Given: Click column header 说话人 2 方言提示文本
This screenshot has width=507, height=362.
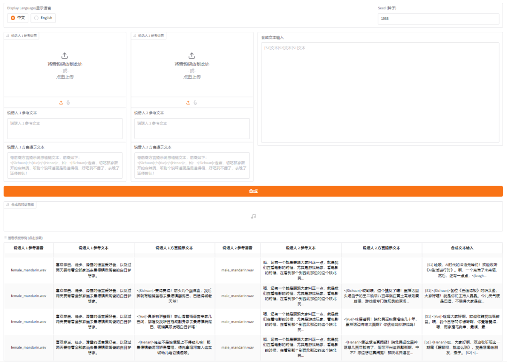Looking at the screenshot, I should point(382,248).
